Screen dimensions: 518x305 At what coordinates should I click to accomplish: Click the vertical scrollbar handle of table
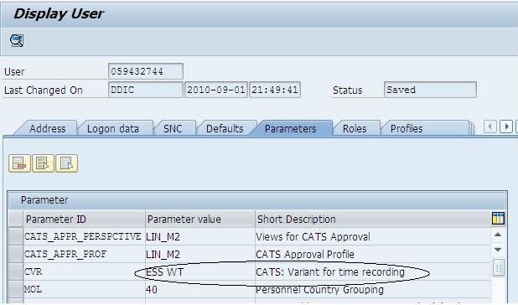tap(498, 267)
